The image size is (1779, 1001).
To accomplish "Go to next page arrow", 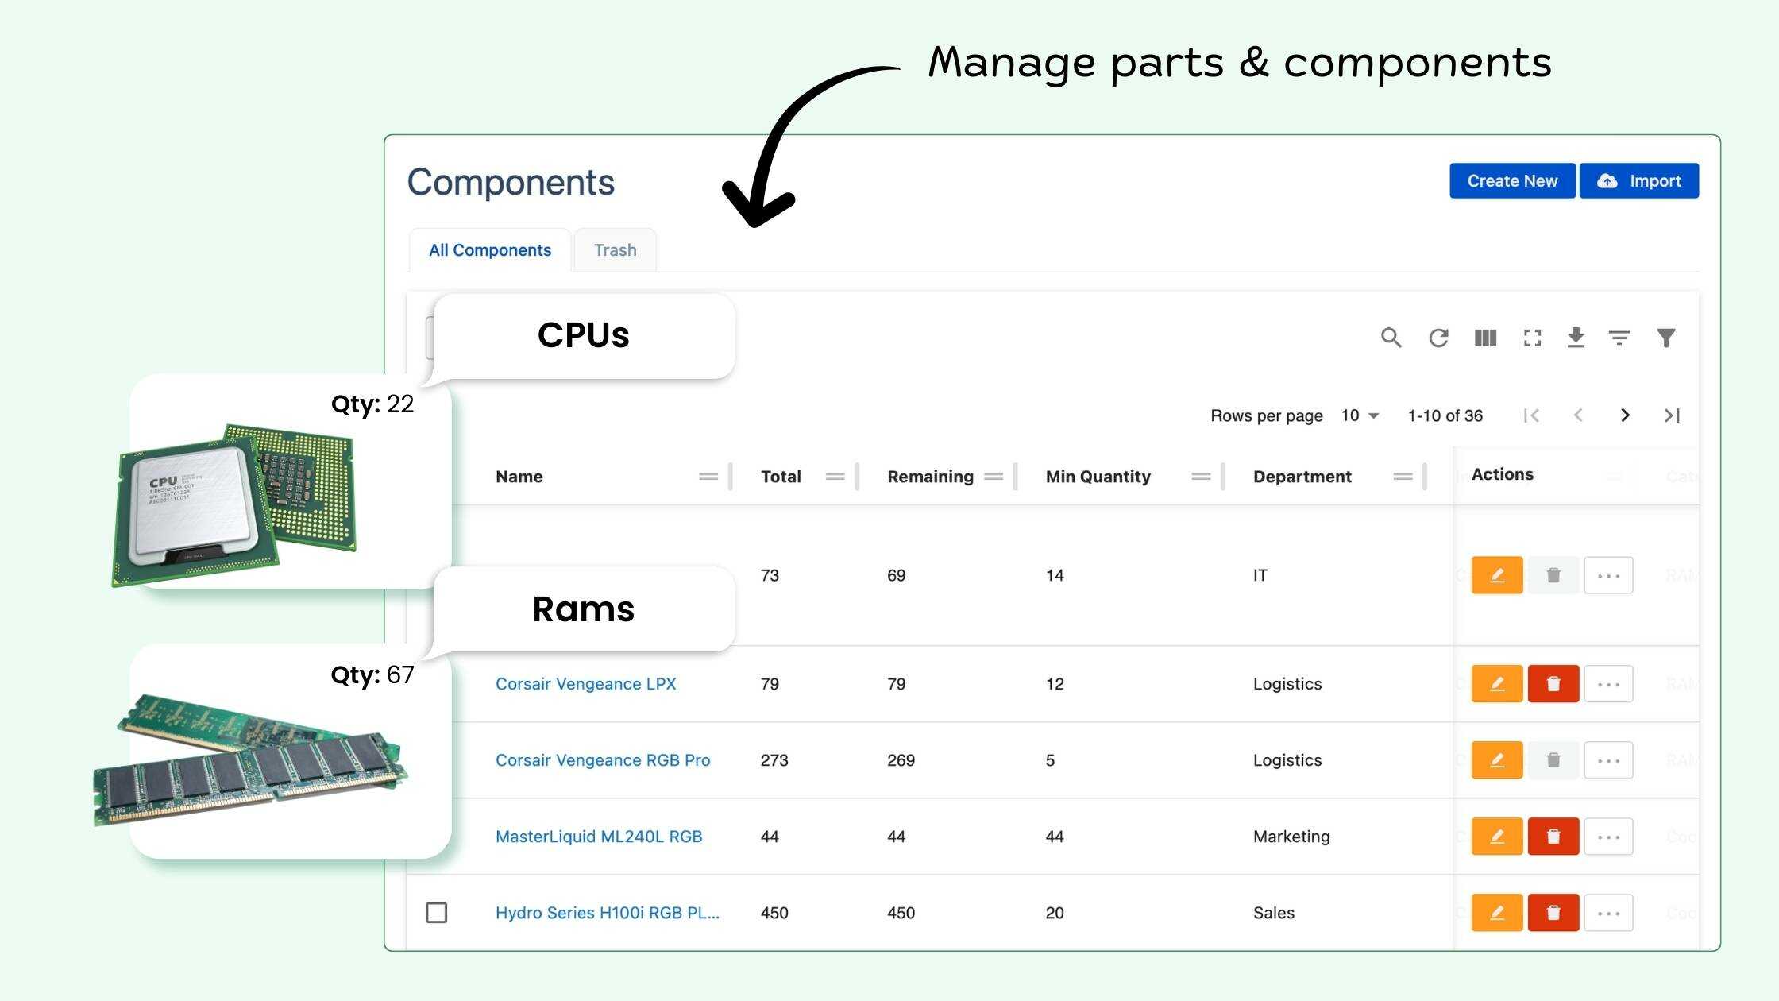I will [x=1625, y=415].
